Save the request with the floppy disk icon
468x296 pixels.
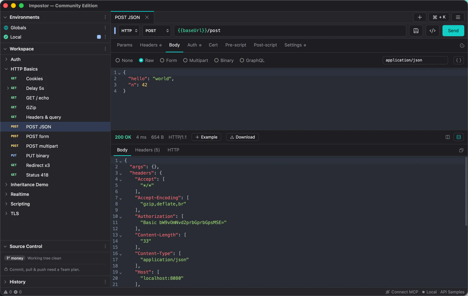point(416,31)
